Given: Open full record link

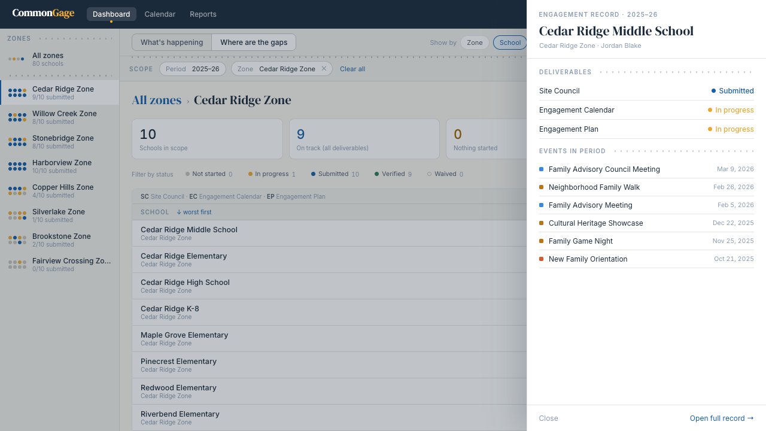Looking at the screenshot, I should (x=722, y=418).
